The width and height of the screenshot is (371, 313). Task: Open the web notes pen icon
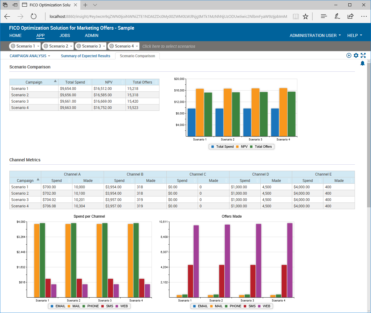(337, 16)
